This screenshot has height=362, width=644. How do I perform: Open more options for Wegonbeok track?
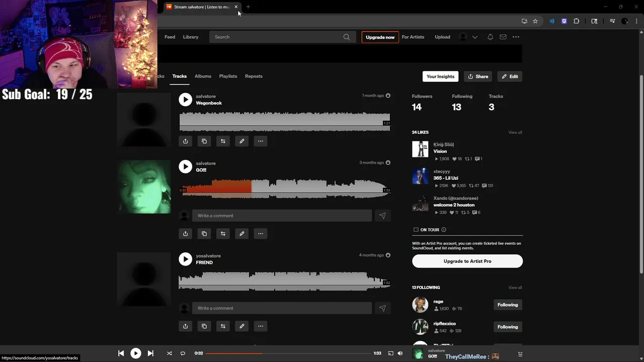click(261, 141)
